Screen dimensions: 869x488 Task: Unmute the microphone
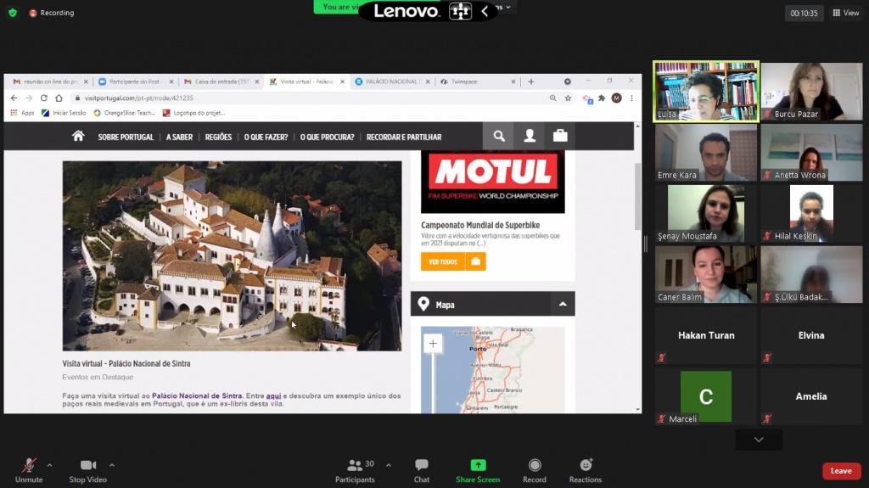pos(29,466)
